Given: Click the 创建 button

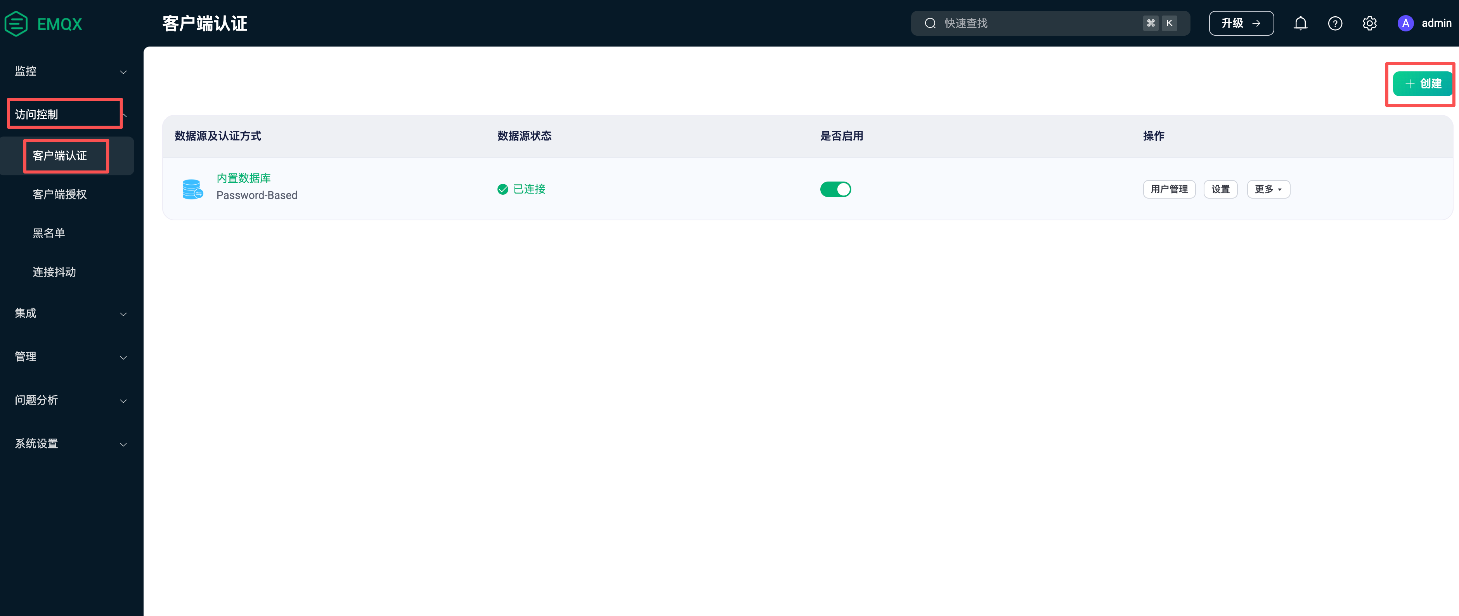Looking at the screenshot, I should pyautogui.click(x=1422, y=84).
